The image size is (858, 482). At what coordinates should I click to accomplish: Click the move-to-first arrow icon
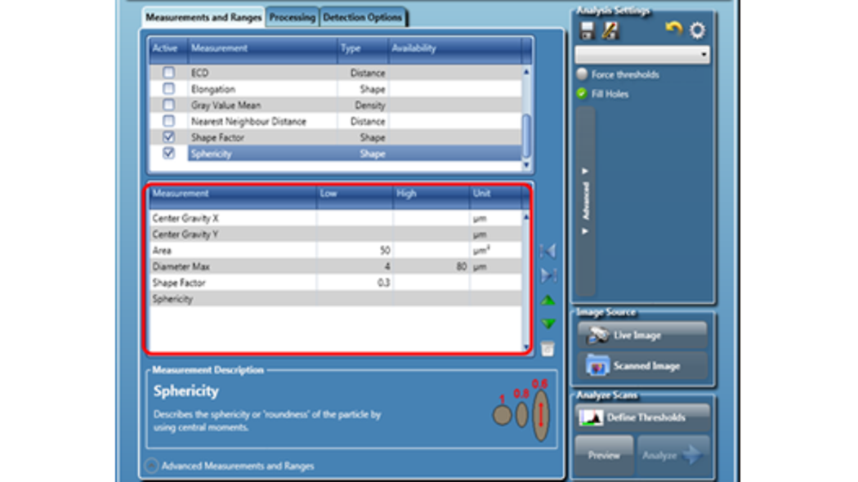pyautogui.click(x=547, y=250)
